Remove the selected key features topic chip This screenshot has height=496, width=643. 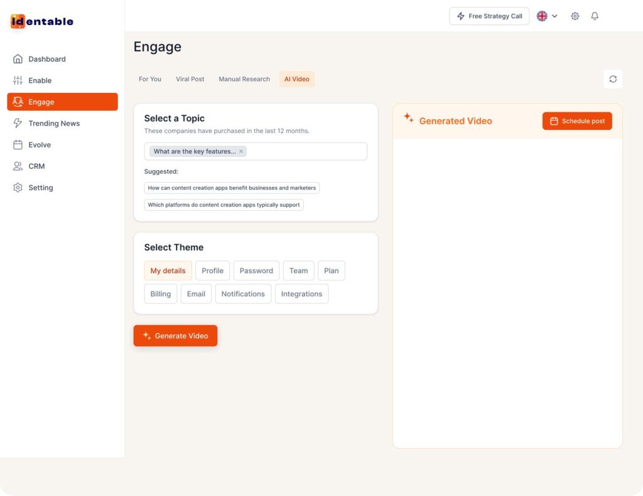[x=240, y=151]
